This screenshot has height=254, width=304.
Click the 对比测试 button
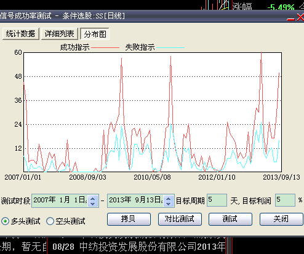point(180,219)
